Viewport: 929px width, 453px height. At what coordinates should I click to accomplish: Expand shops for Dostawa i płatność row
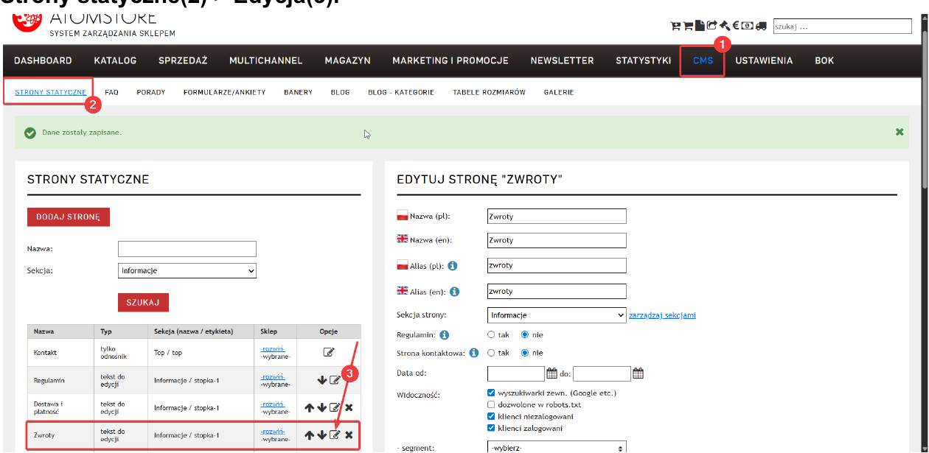tap(273, 404)
